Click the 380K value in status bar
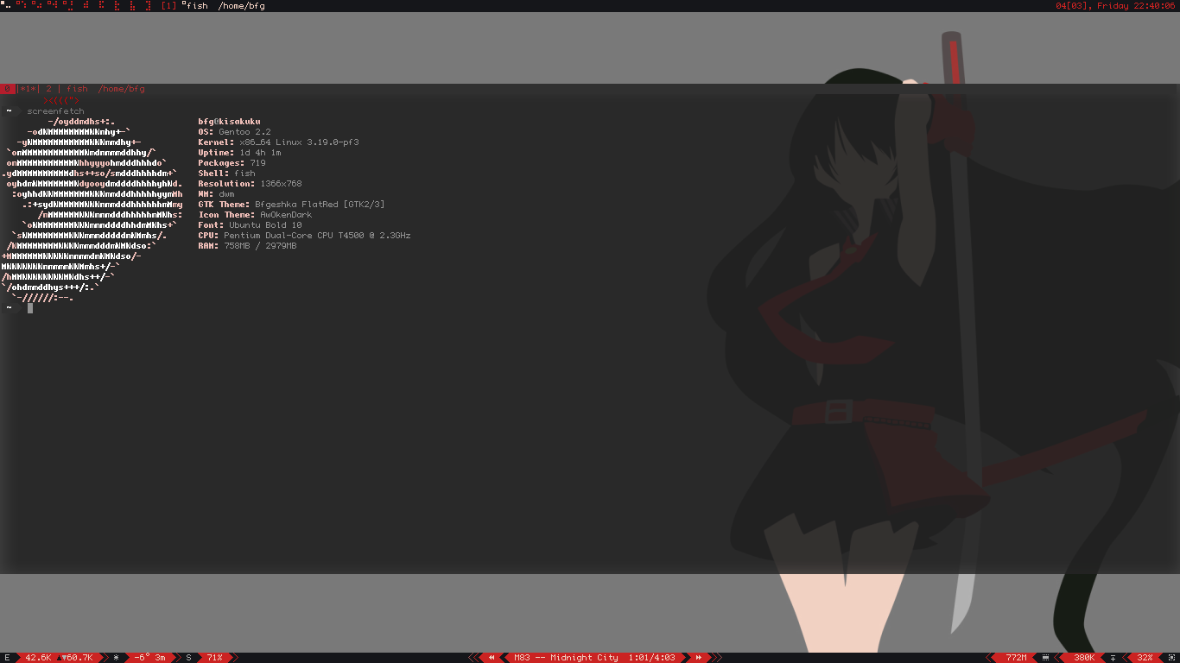This screenshot has width=1180, height=663. point(1084,658)
